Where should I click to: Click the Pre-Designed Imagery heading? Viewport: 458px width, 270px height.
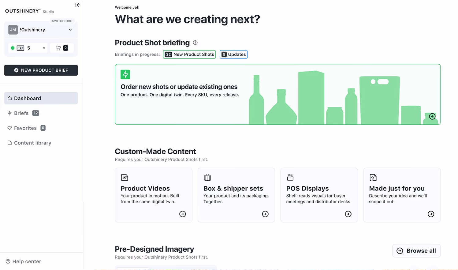point(155,249)
